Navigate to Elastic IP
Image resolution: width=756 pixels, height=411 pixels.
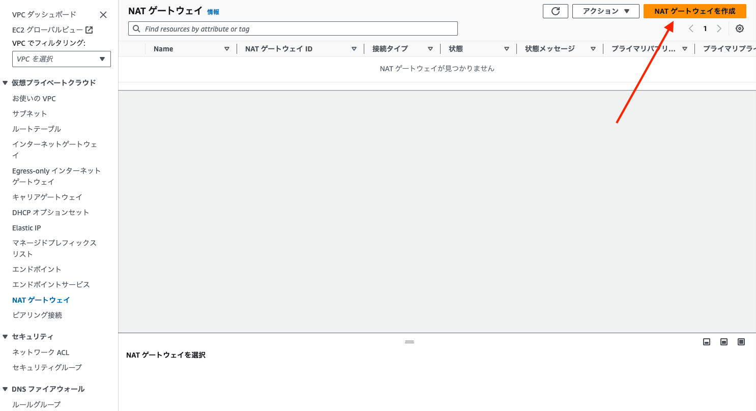coord(26,228)
